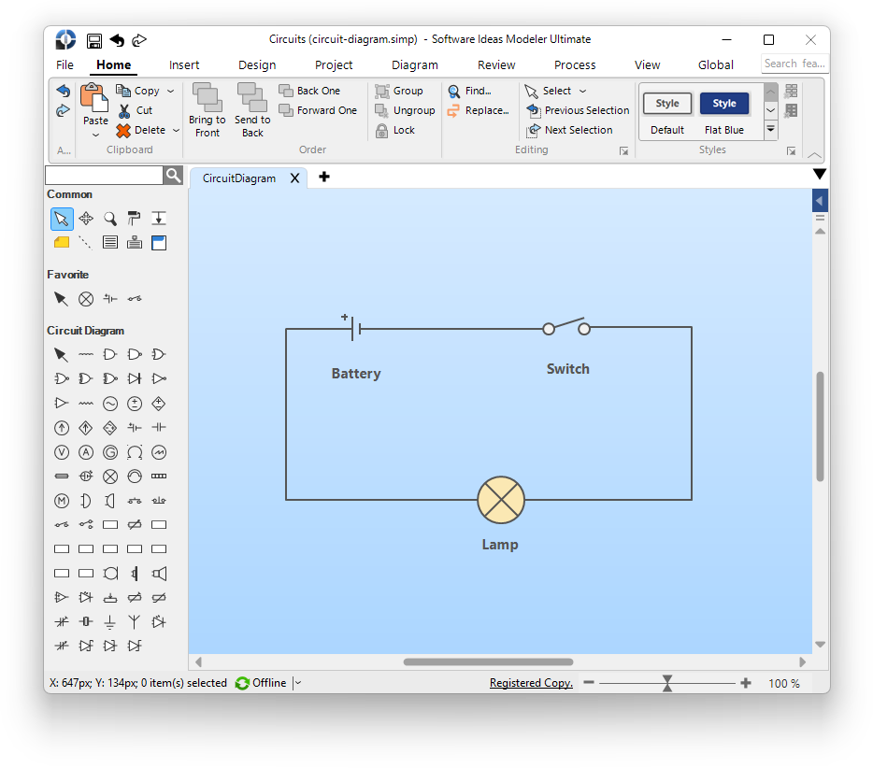The width and height of the screenshot is (873, 768).
Task: Open the Editing group dialog launcher
Action: pyautogui.click(x=623, y=151)
